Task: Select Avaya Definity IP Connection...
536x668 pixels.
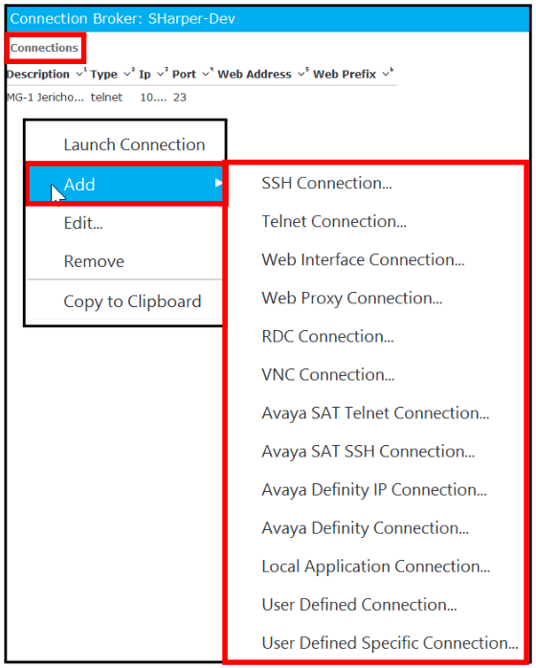Action: (x=373, y=490)
